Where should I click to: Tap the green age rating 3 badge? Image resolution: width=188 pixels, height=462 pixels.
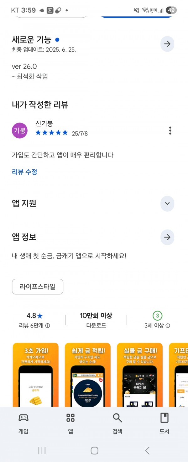click(157, 316)
